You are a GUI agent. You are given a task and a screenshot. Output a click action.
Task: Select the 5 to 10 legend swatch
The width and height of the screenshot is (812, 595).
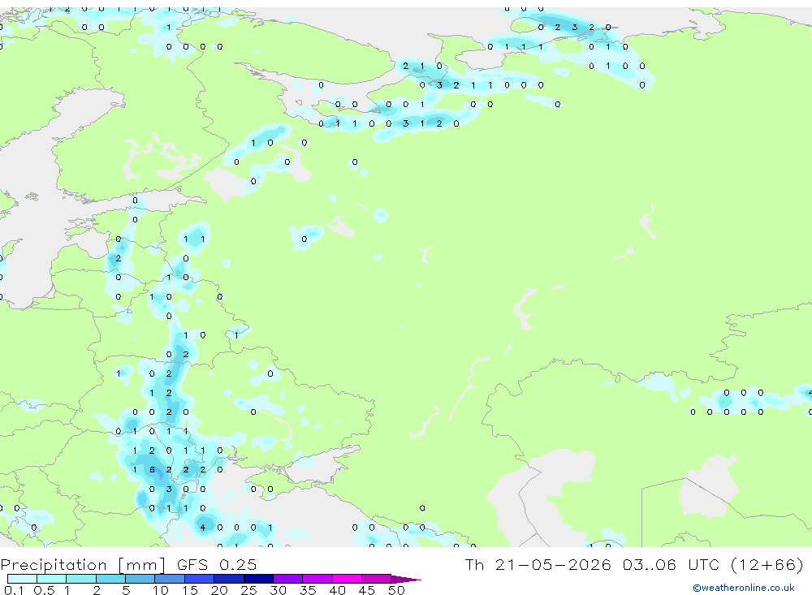point(140,579)
